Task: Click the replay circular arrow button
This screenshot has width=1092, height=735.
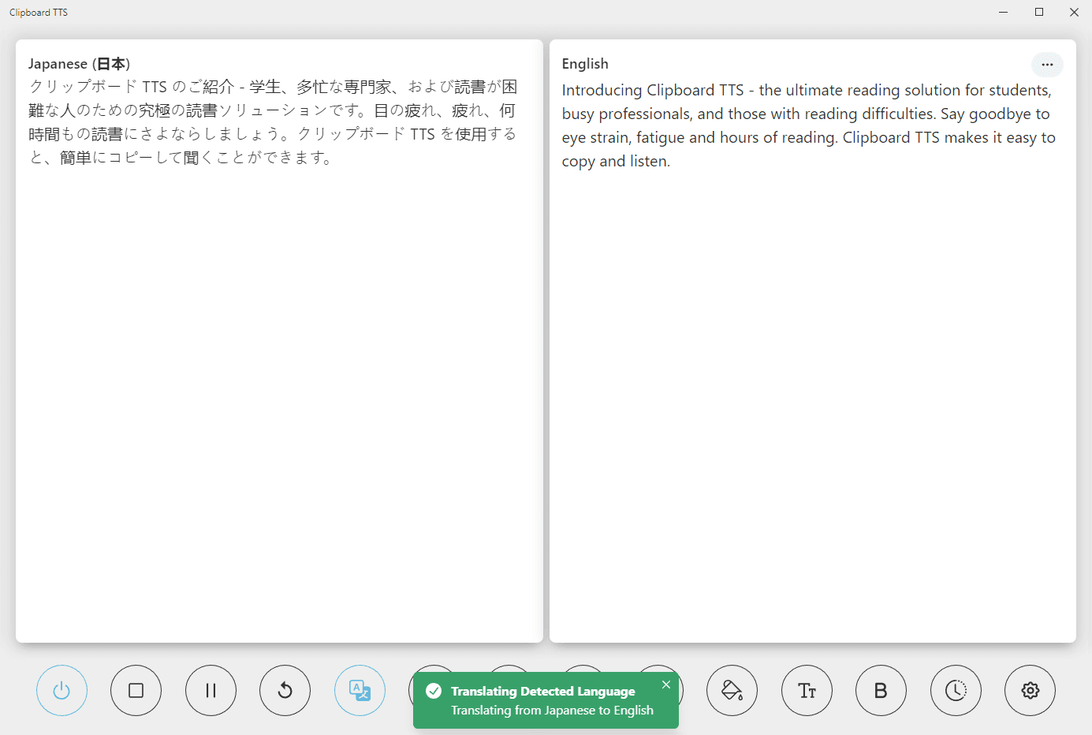Action: (285, 691)
